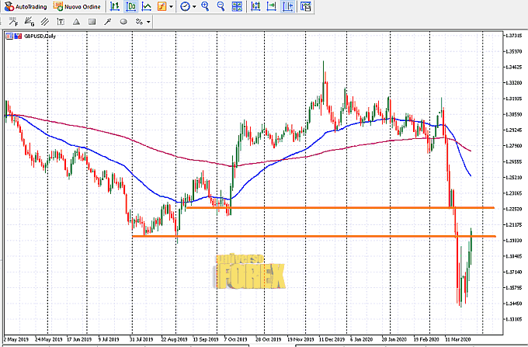Tile chart windows with grid icon

coord(237,6)
